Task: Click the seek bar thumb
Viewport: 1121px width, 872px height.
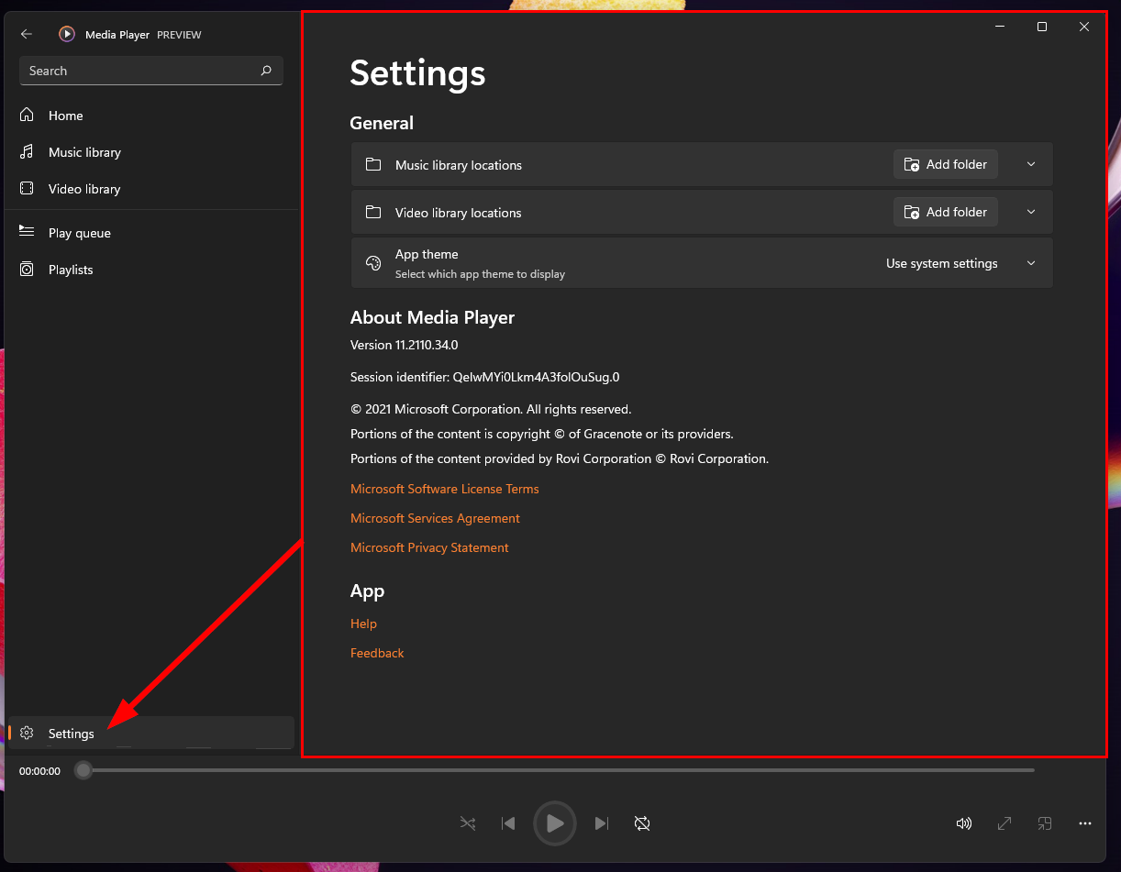Action: (x=83, y=770)
